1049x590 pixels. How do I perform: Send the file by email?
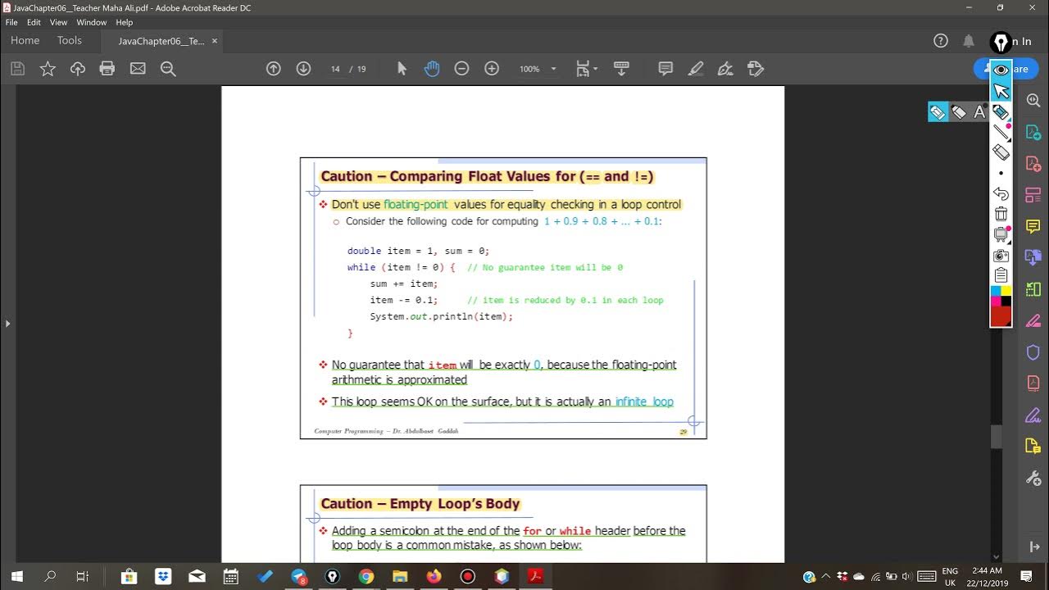(x=138, y=69)
